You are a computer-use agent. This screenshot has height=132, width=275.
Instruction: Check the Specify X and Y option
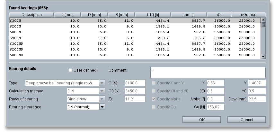pos(154,83)
